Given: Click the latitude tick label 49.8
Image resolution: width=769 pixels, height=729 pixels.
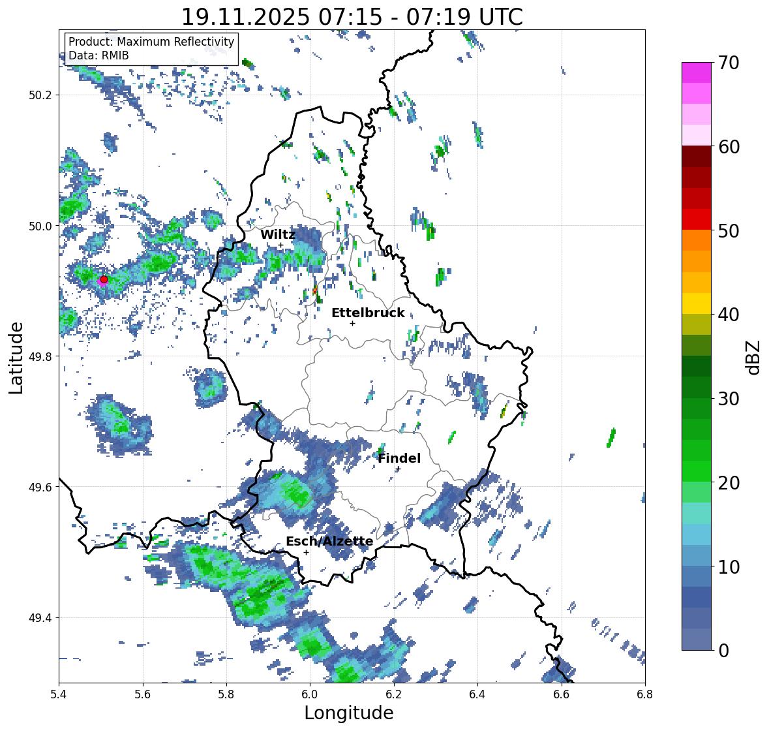Looking at the screenshot, I should tap(40, 356).
